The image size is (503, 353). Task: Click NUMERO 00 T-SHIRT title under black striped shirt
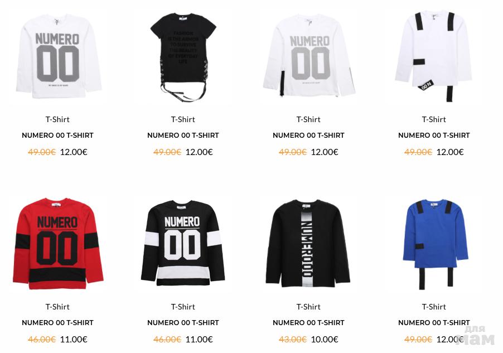[183, 322]
